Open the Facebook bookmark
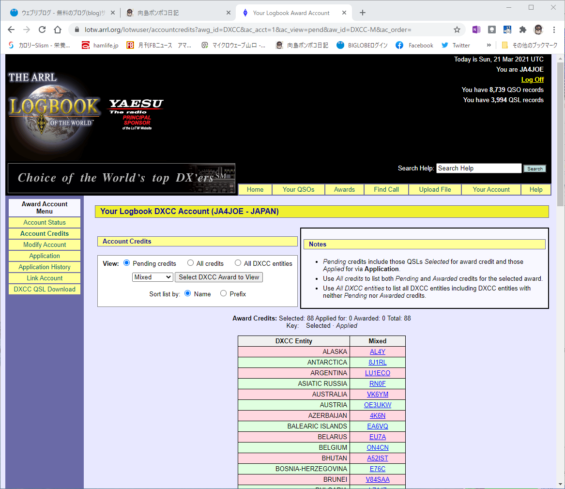565x489 pixels. [414, 45]
